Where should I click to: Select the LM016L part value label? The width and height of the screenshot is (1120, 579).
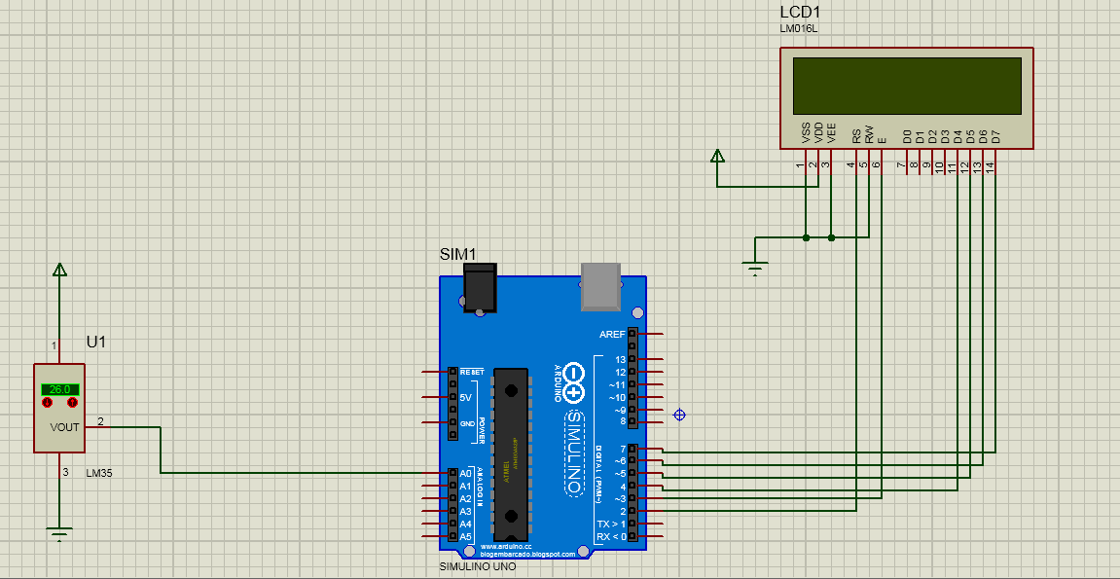point(799,28)
